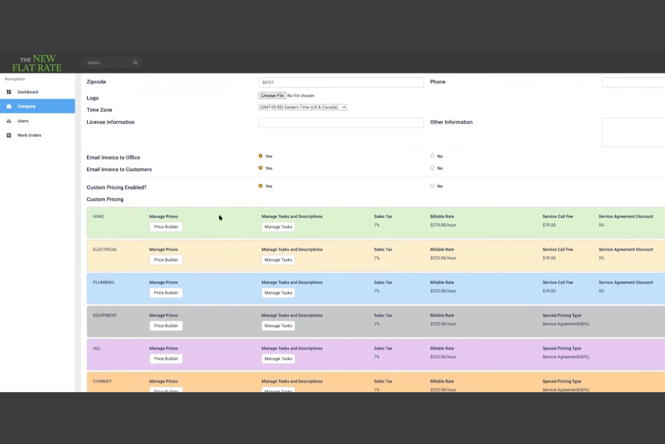Viewport: 665px width, 444px height.
Task: Click the Work Orders icon
Action: pos(9,135)
